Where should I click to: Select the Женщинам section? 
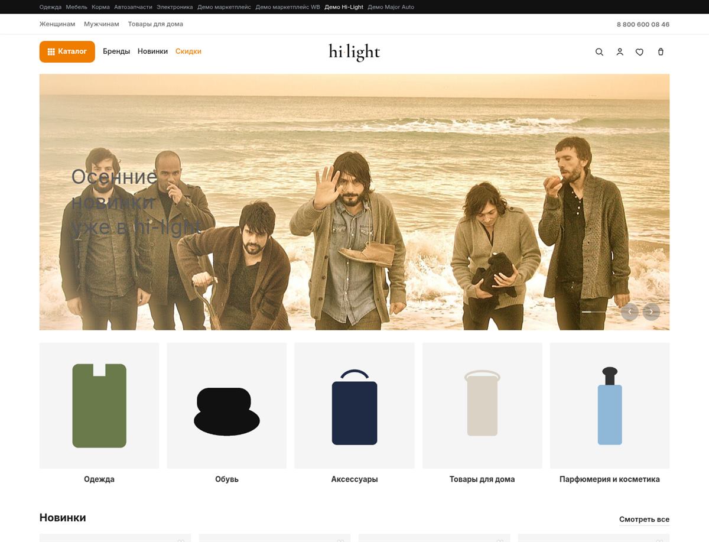[57, 24]
